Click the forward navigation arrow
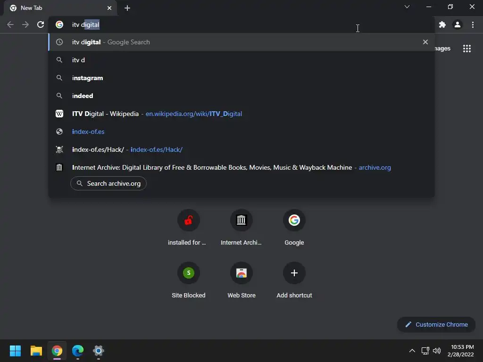The height and width of the screenshot is (362, 483). pyautogui.click(x=25, y=25)
